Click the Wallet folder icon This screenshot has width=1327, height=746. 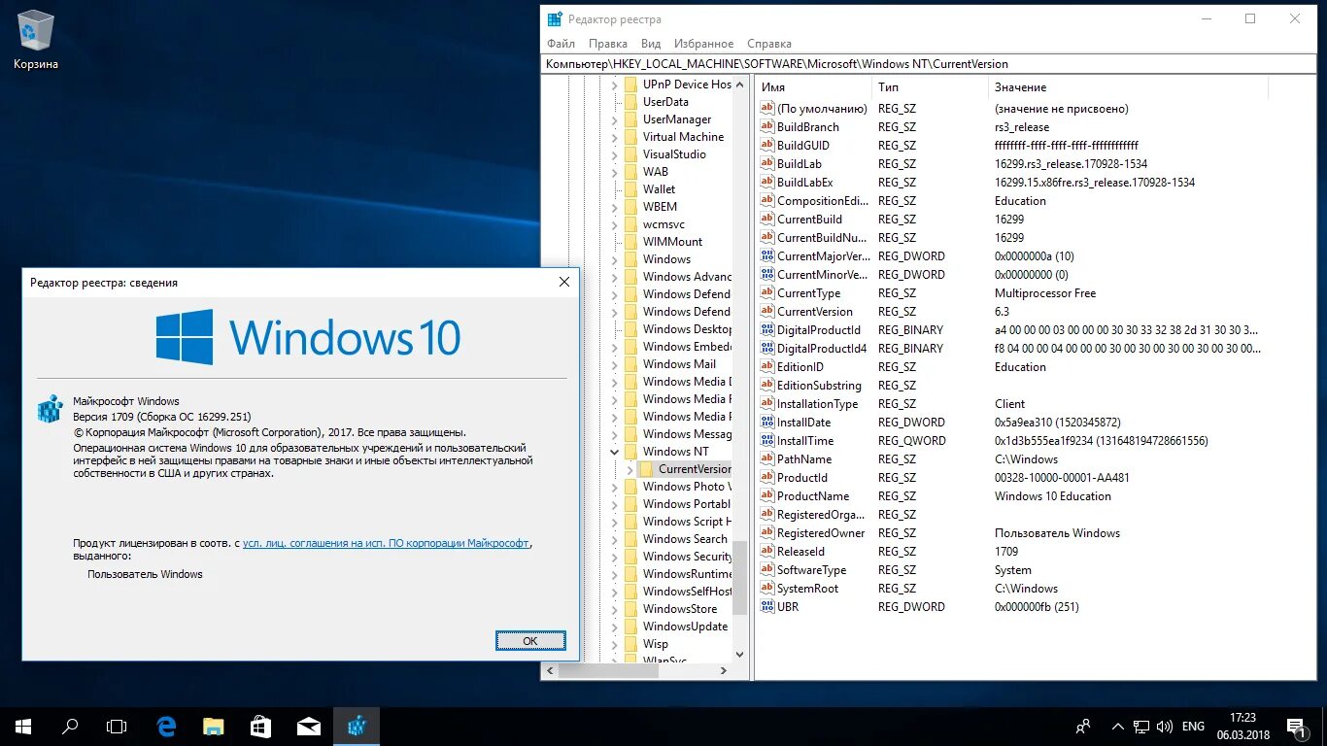630,189
